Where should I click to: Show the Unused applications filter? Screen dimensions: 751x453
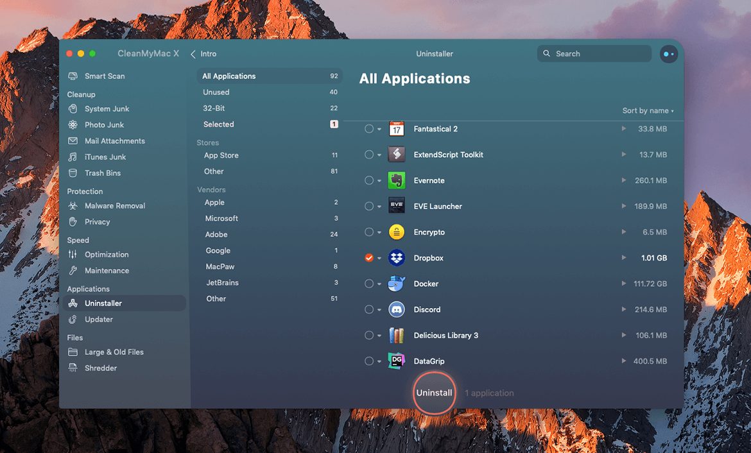click(x=270, y=92)
